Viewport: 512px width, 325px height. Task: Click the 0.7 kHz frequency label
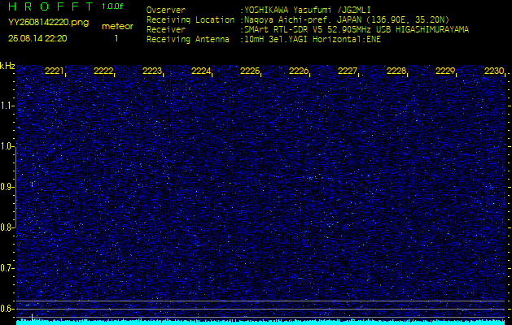click(6, 268)
